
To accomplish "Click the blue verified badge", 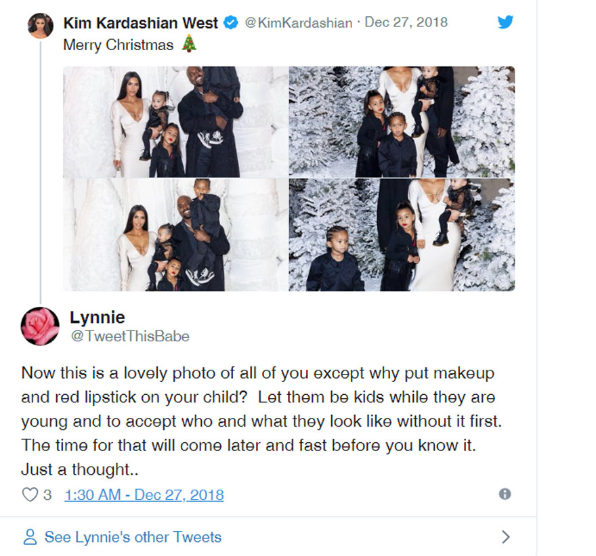I will click(231, 23).
